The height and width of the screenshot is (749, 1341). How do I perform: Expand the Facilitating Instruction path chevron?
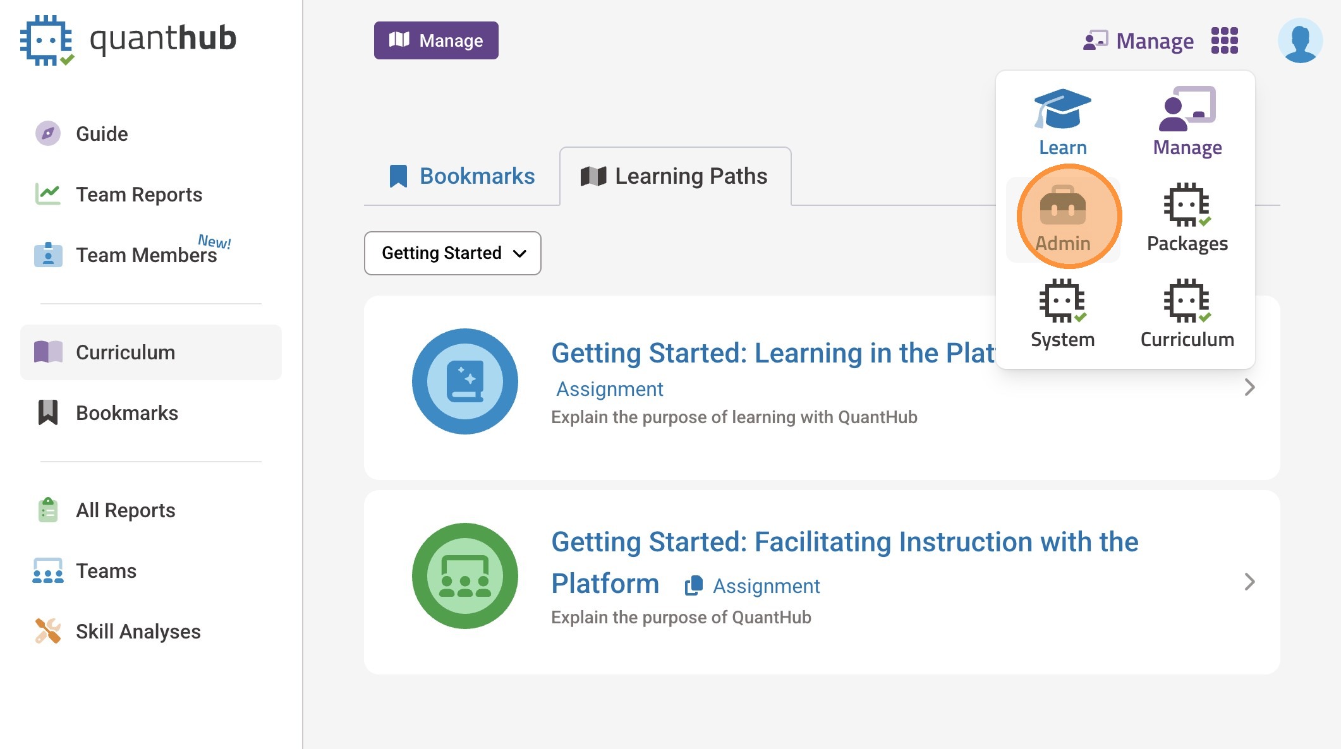point(1249,582)
